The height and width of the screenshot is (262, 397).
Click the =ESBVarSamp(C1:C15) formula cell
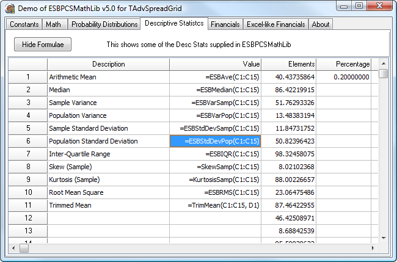click(x=215, y=103)
